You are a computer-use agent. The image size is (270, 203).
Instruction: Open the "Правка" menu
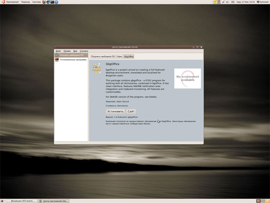point(67,51)
